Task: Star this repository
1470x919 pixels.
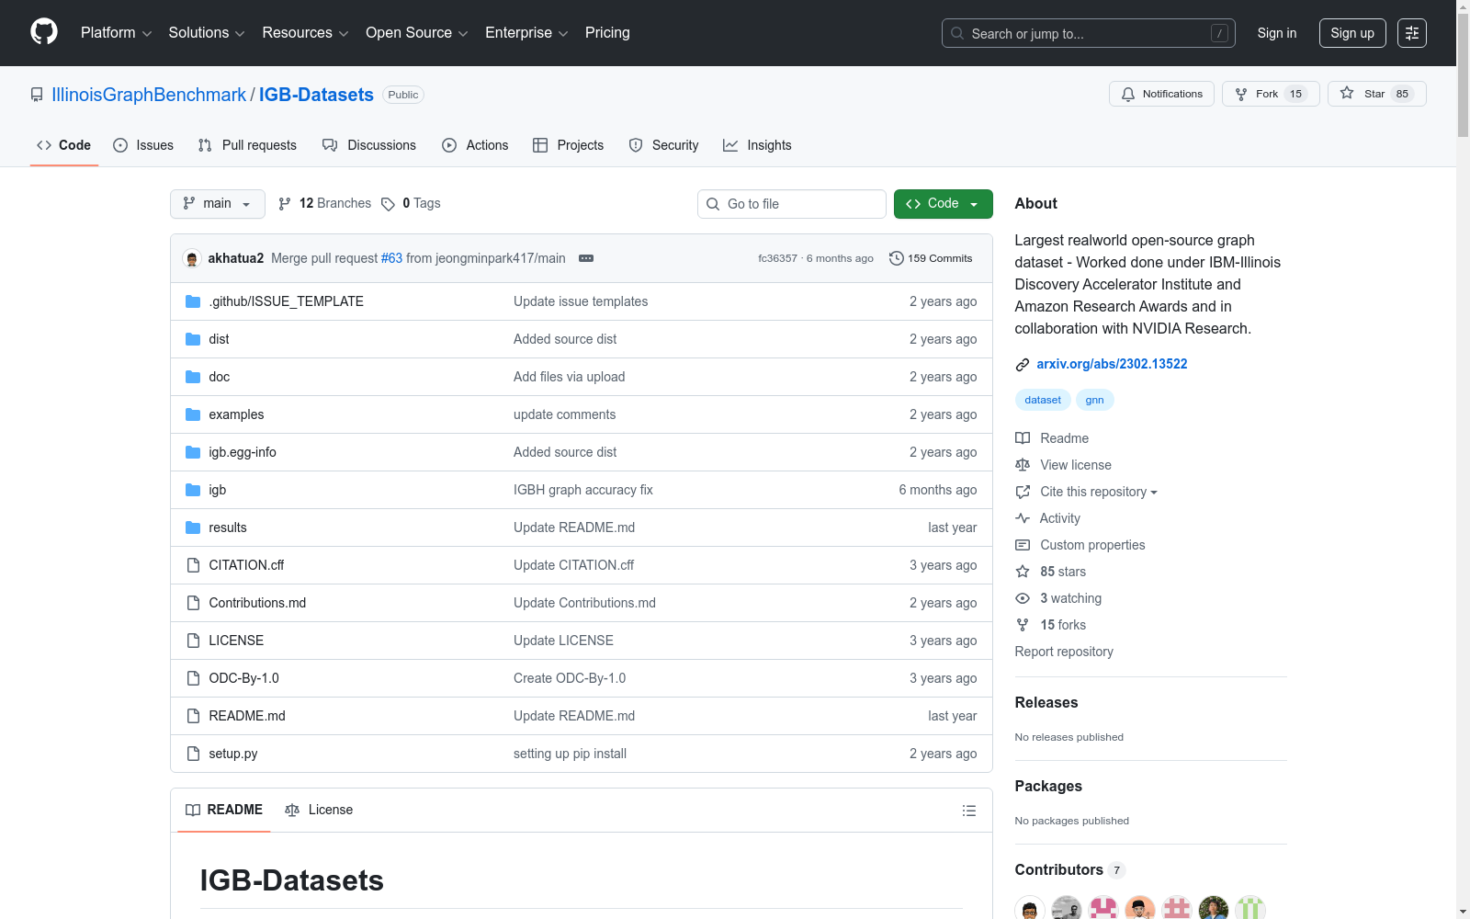Action: (1376, 94)
